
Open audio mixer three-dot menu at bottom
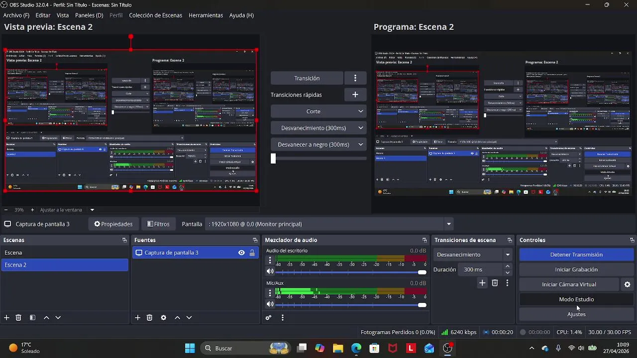(283, 318)
